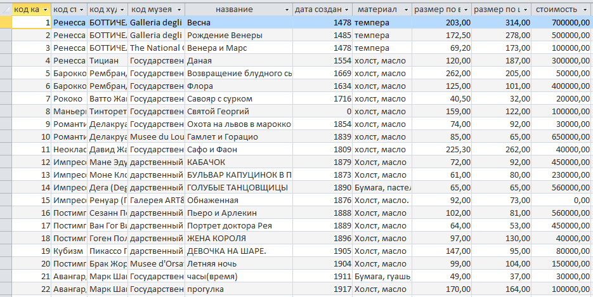Click the Гамлет и Горацио title cell
Viewport: 593px width, 297px height.
tap(238, 136)
